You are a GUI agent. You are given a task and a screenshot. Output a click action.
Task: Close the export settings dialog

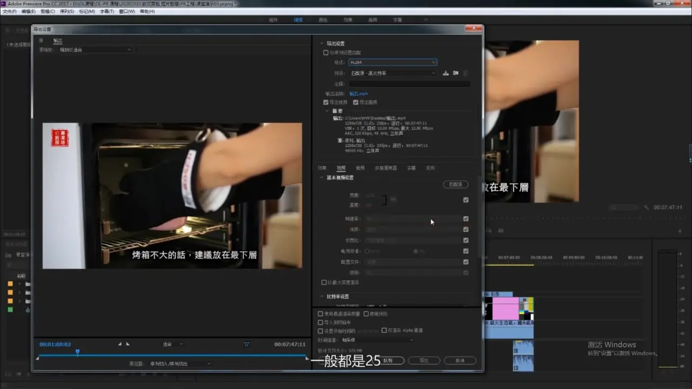[474, 29]
